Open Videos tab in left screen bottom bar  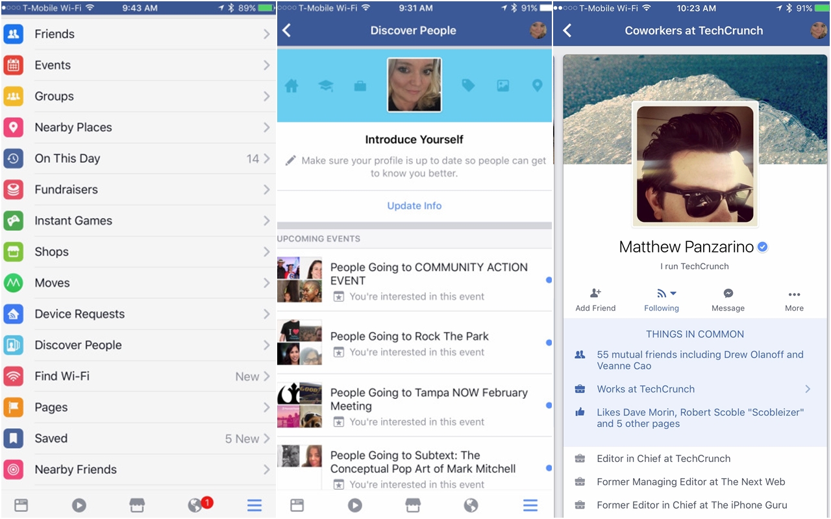coord(79,505)
